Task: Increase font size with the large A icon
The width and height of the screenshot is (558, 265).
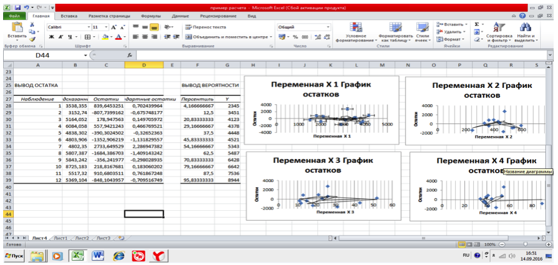Action: point(114,27)
